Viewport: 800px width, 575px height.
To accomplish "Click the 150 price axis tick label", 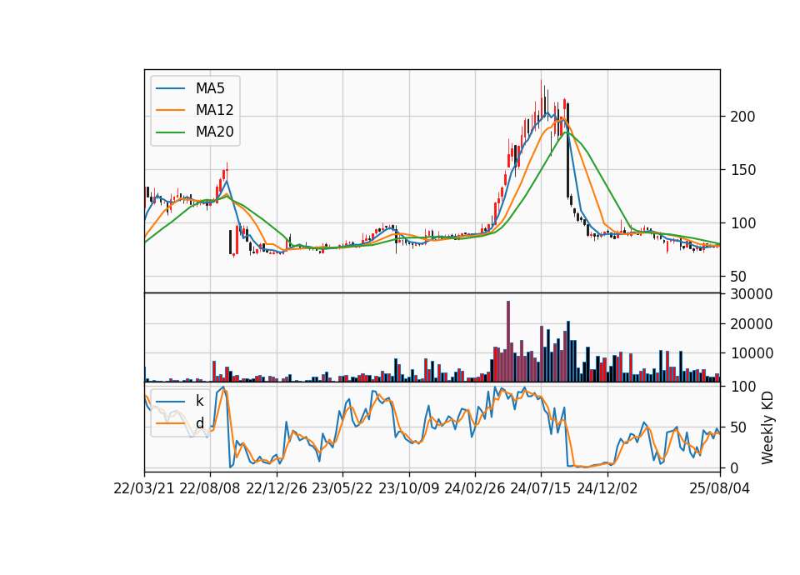I will [x=742, y=170].
